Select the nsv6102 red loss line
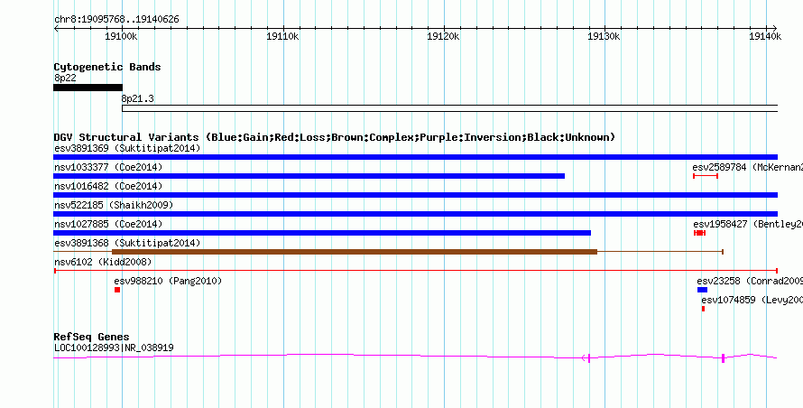This screenshot has width=803, height=408. click(x=416, y=270)
